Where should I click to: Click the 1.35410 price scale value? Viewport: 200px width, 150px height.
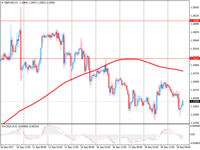point(195,49)
